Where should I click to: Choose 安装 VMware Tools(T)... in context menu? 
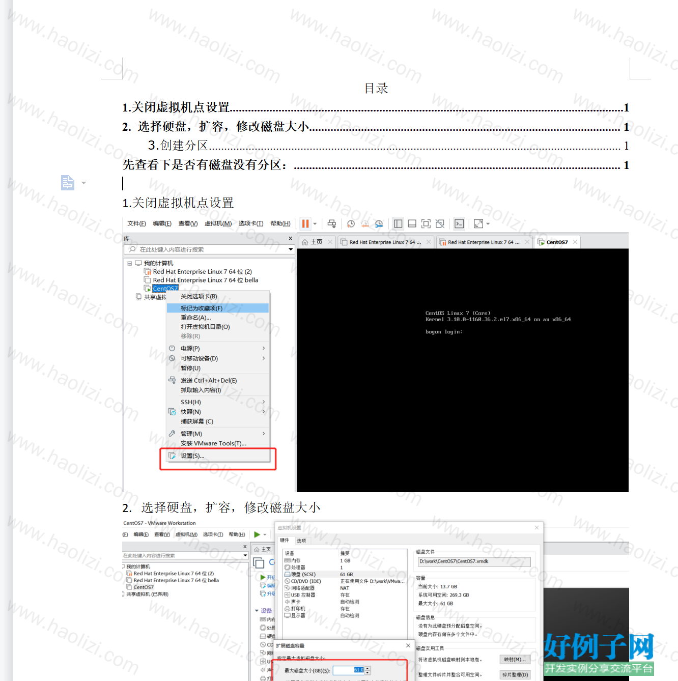[x=213, y=443]
